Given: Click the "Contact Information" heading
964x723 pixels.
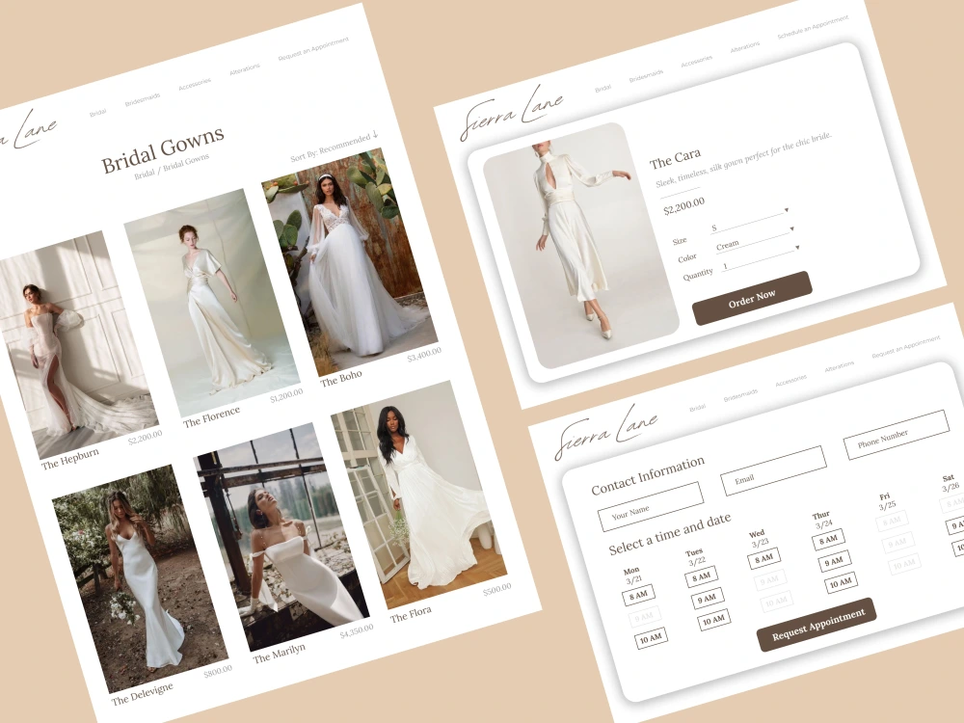Looking at the screenshot, I should (x=648, y=475).
